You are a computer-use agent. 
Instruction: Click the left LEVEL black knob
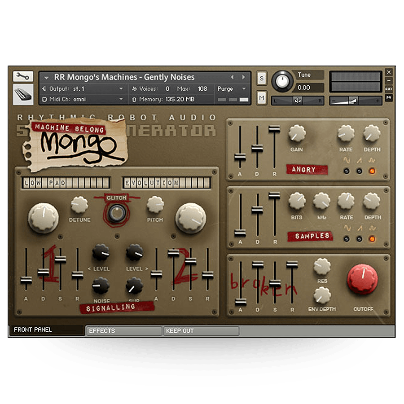pos(101,252)
